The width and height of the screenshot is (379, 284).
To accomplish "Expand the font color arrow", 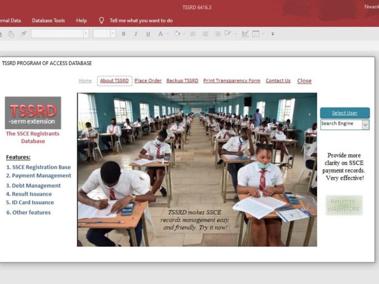I will point(168,34).
